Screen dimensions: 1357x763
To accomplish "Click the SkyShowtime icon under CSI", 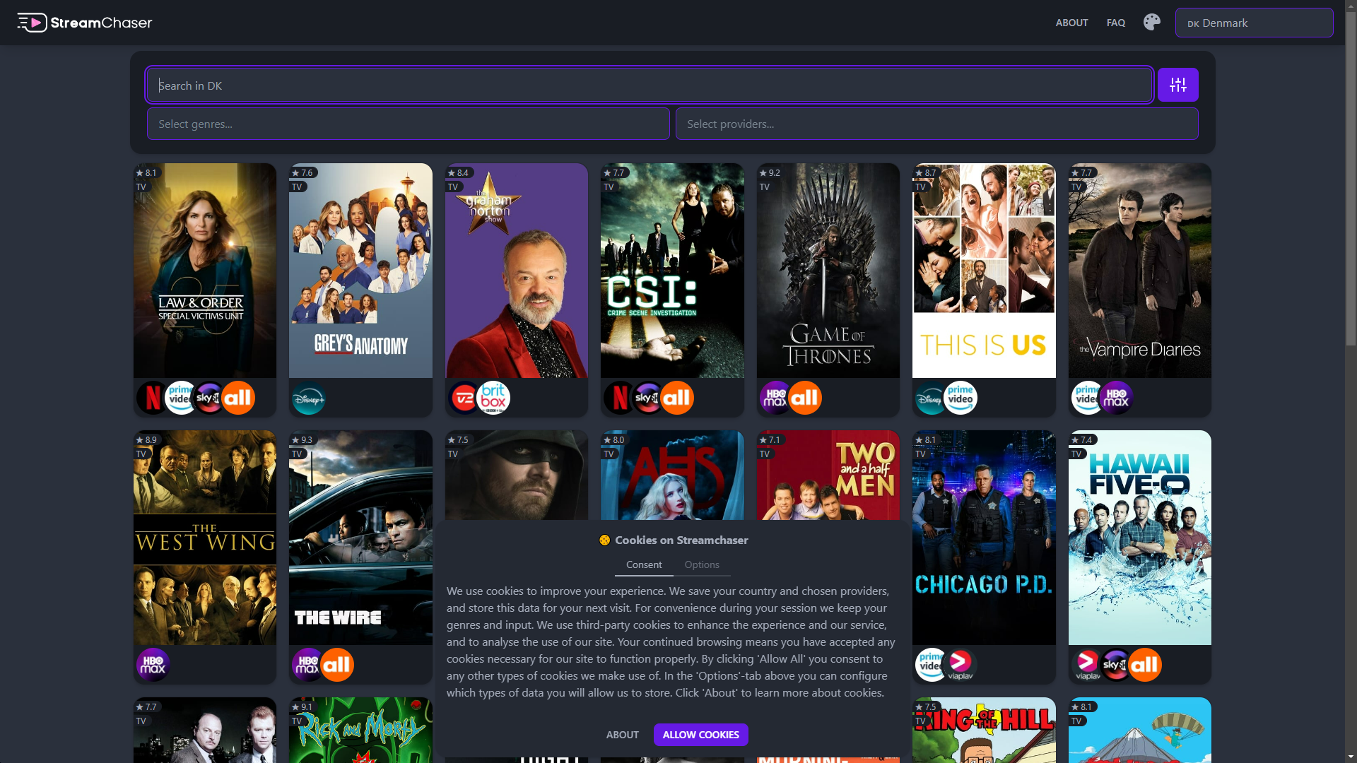I will point(647,397).
